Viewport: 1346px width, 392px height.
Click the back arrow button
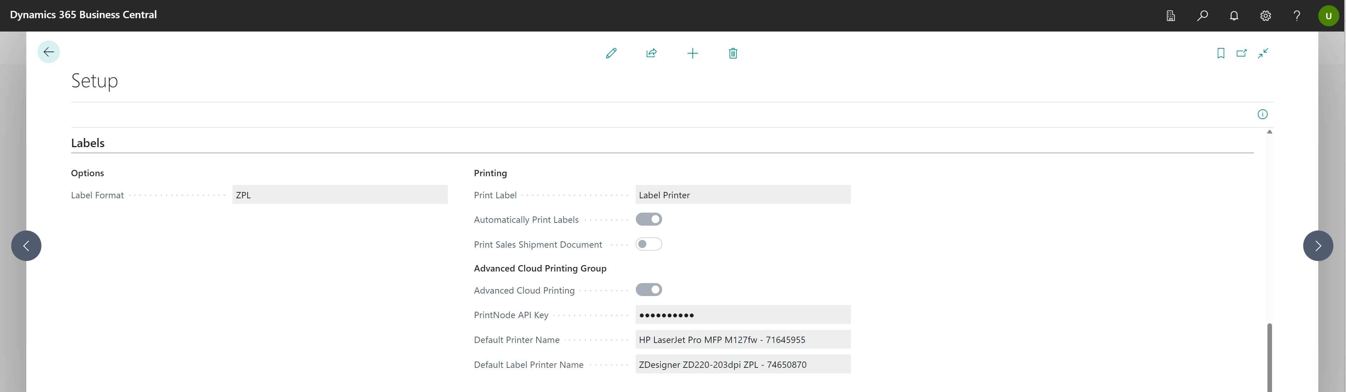pos(49,52)
